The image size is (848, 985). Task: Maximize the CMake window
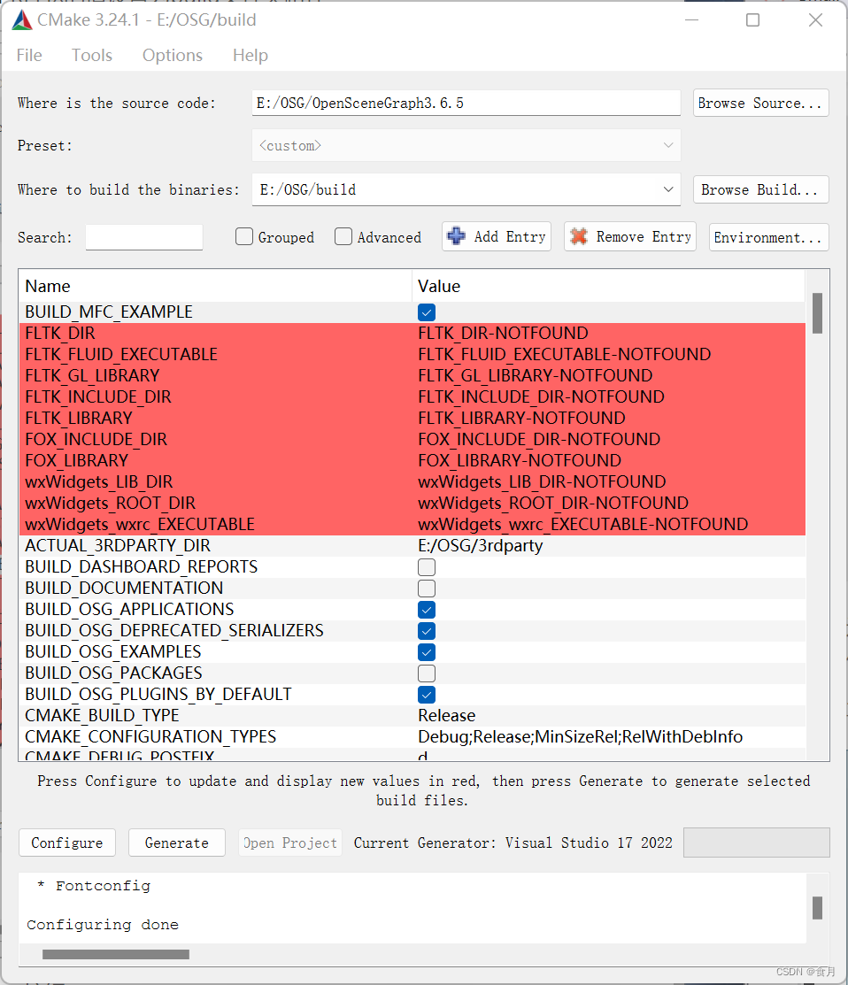pos(752,20)
